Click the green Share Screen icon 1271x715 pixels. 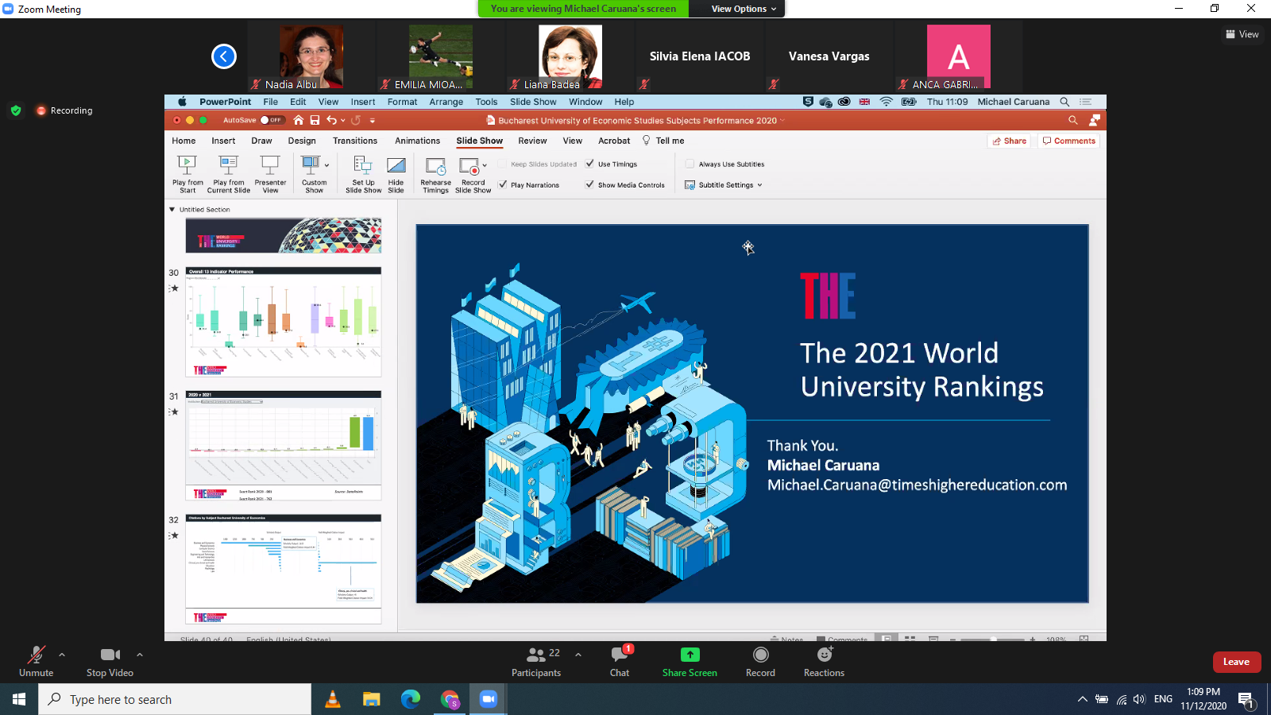click(690, 655)
